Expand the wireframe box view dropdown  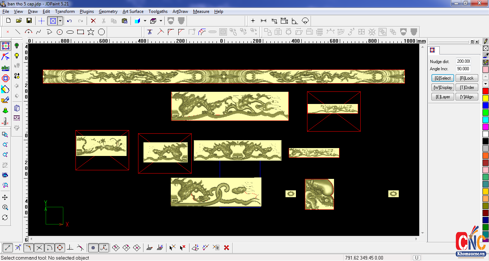click(161, 21)
